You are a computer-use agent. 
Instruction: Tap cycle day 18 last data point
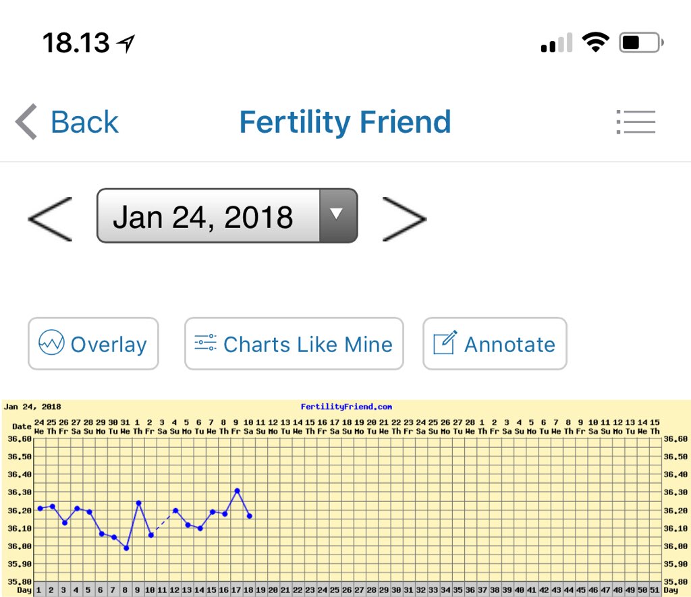click(x=250, y=516)
